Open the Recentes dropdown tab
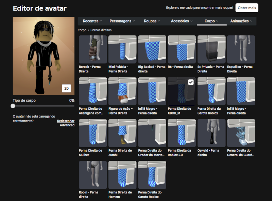Screen dimensions: 272x201 (92, 21)
